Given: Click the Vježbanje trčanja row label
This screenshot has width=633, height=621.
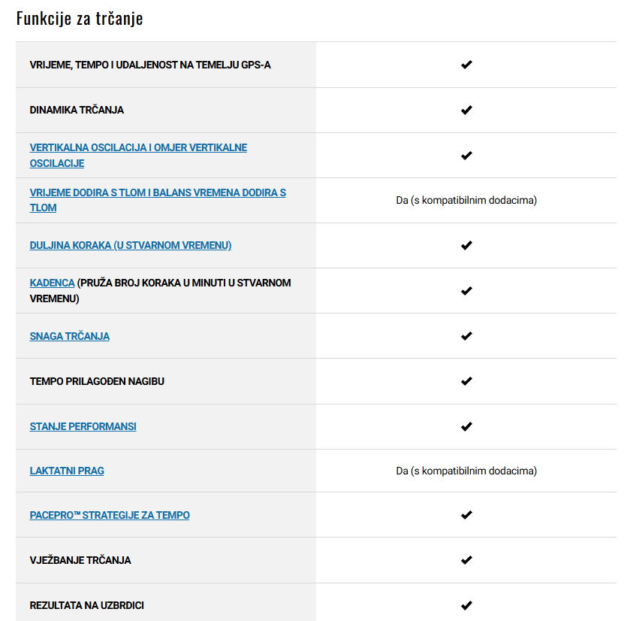Looking at the screenshot, I should (x=80, y=560).
